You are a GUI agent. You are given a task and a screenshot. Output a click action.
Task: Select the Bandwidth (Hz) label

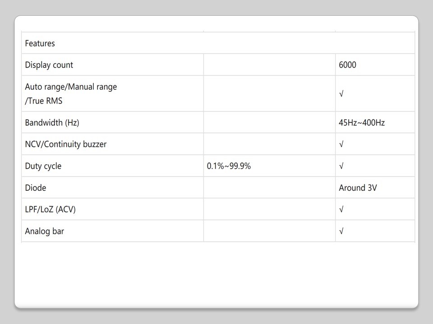click(x=52, y=122)
